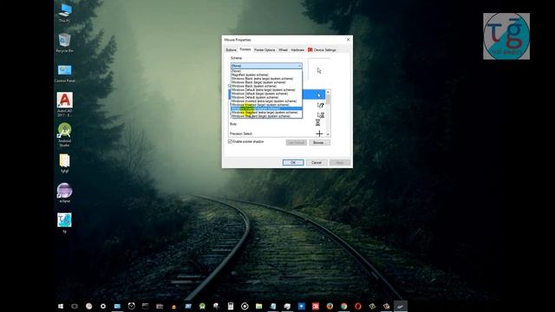Viewport: 555px width, 312px height.
Task: Open This PC desktop icon
Action: 65,13
